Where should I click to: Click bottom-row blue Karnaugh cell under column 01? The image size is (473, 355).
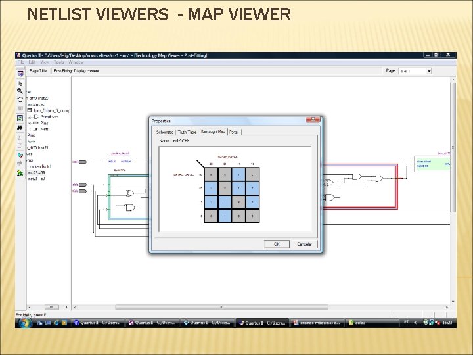tap(225, 216)
